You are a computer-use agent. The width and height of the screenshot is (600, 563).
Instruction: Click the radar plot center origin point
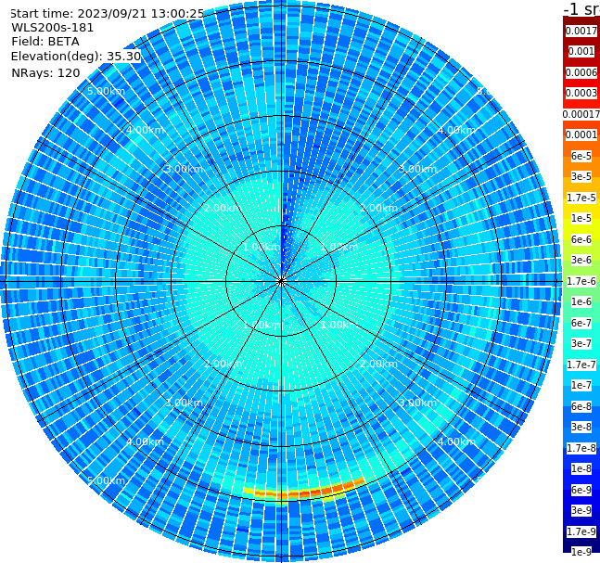(x=281, y=281)
